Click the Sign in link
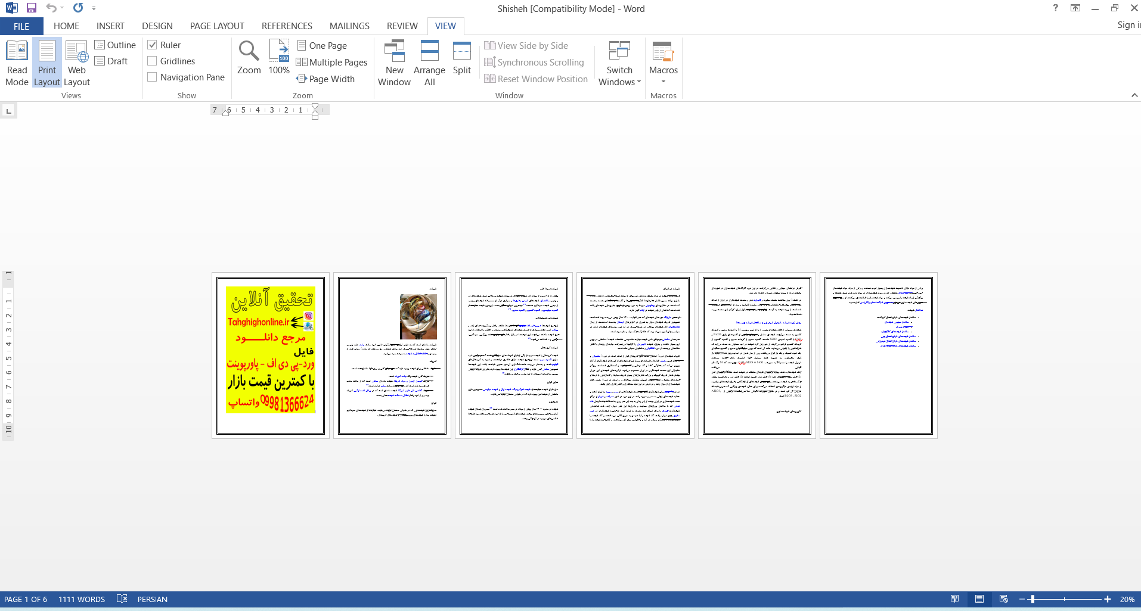Viewport: 1141px width, 611px height. tap(1128, 25)
